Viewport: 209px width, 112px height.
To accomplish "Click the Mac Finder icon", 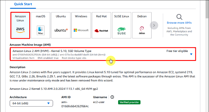I will 41,30.
